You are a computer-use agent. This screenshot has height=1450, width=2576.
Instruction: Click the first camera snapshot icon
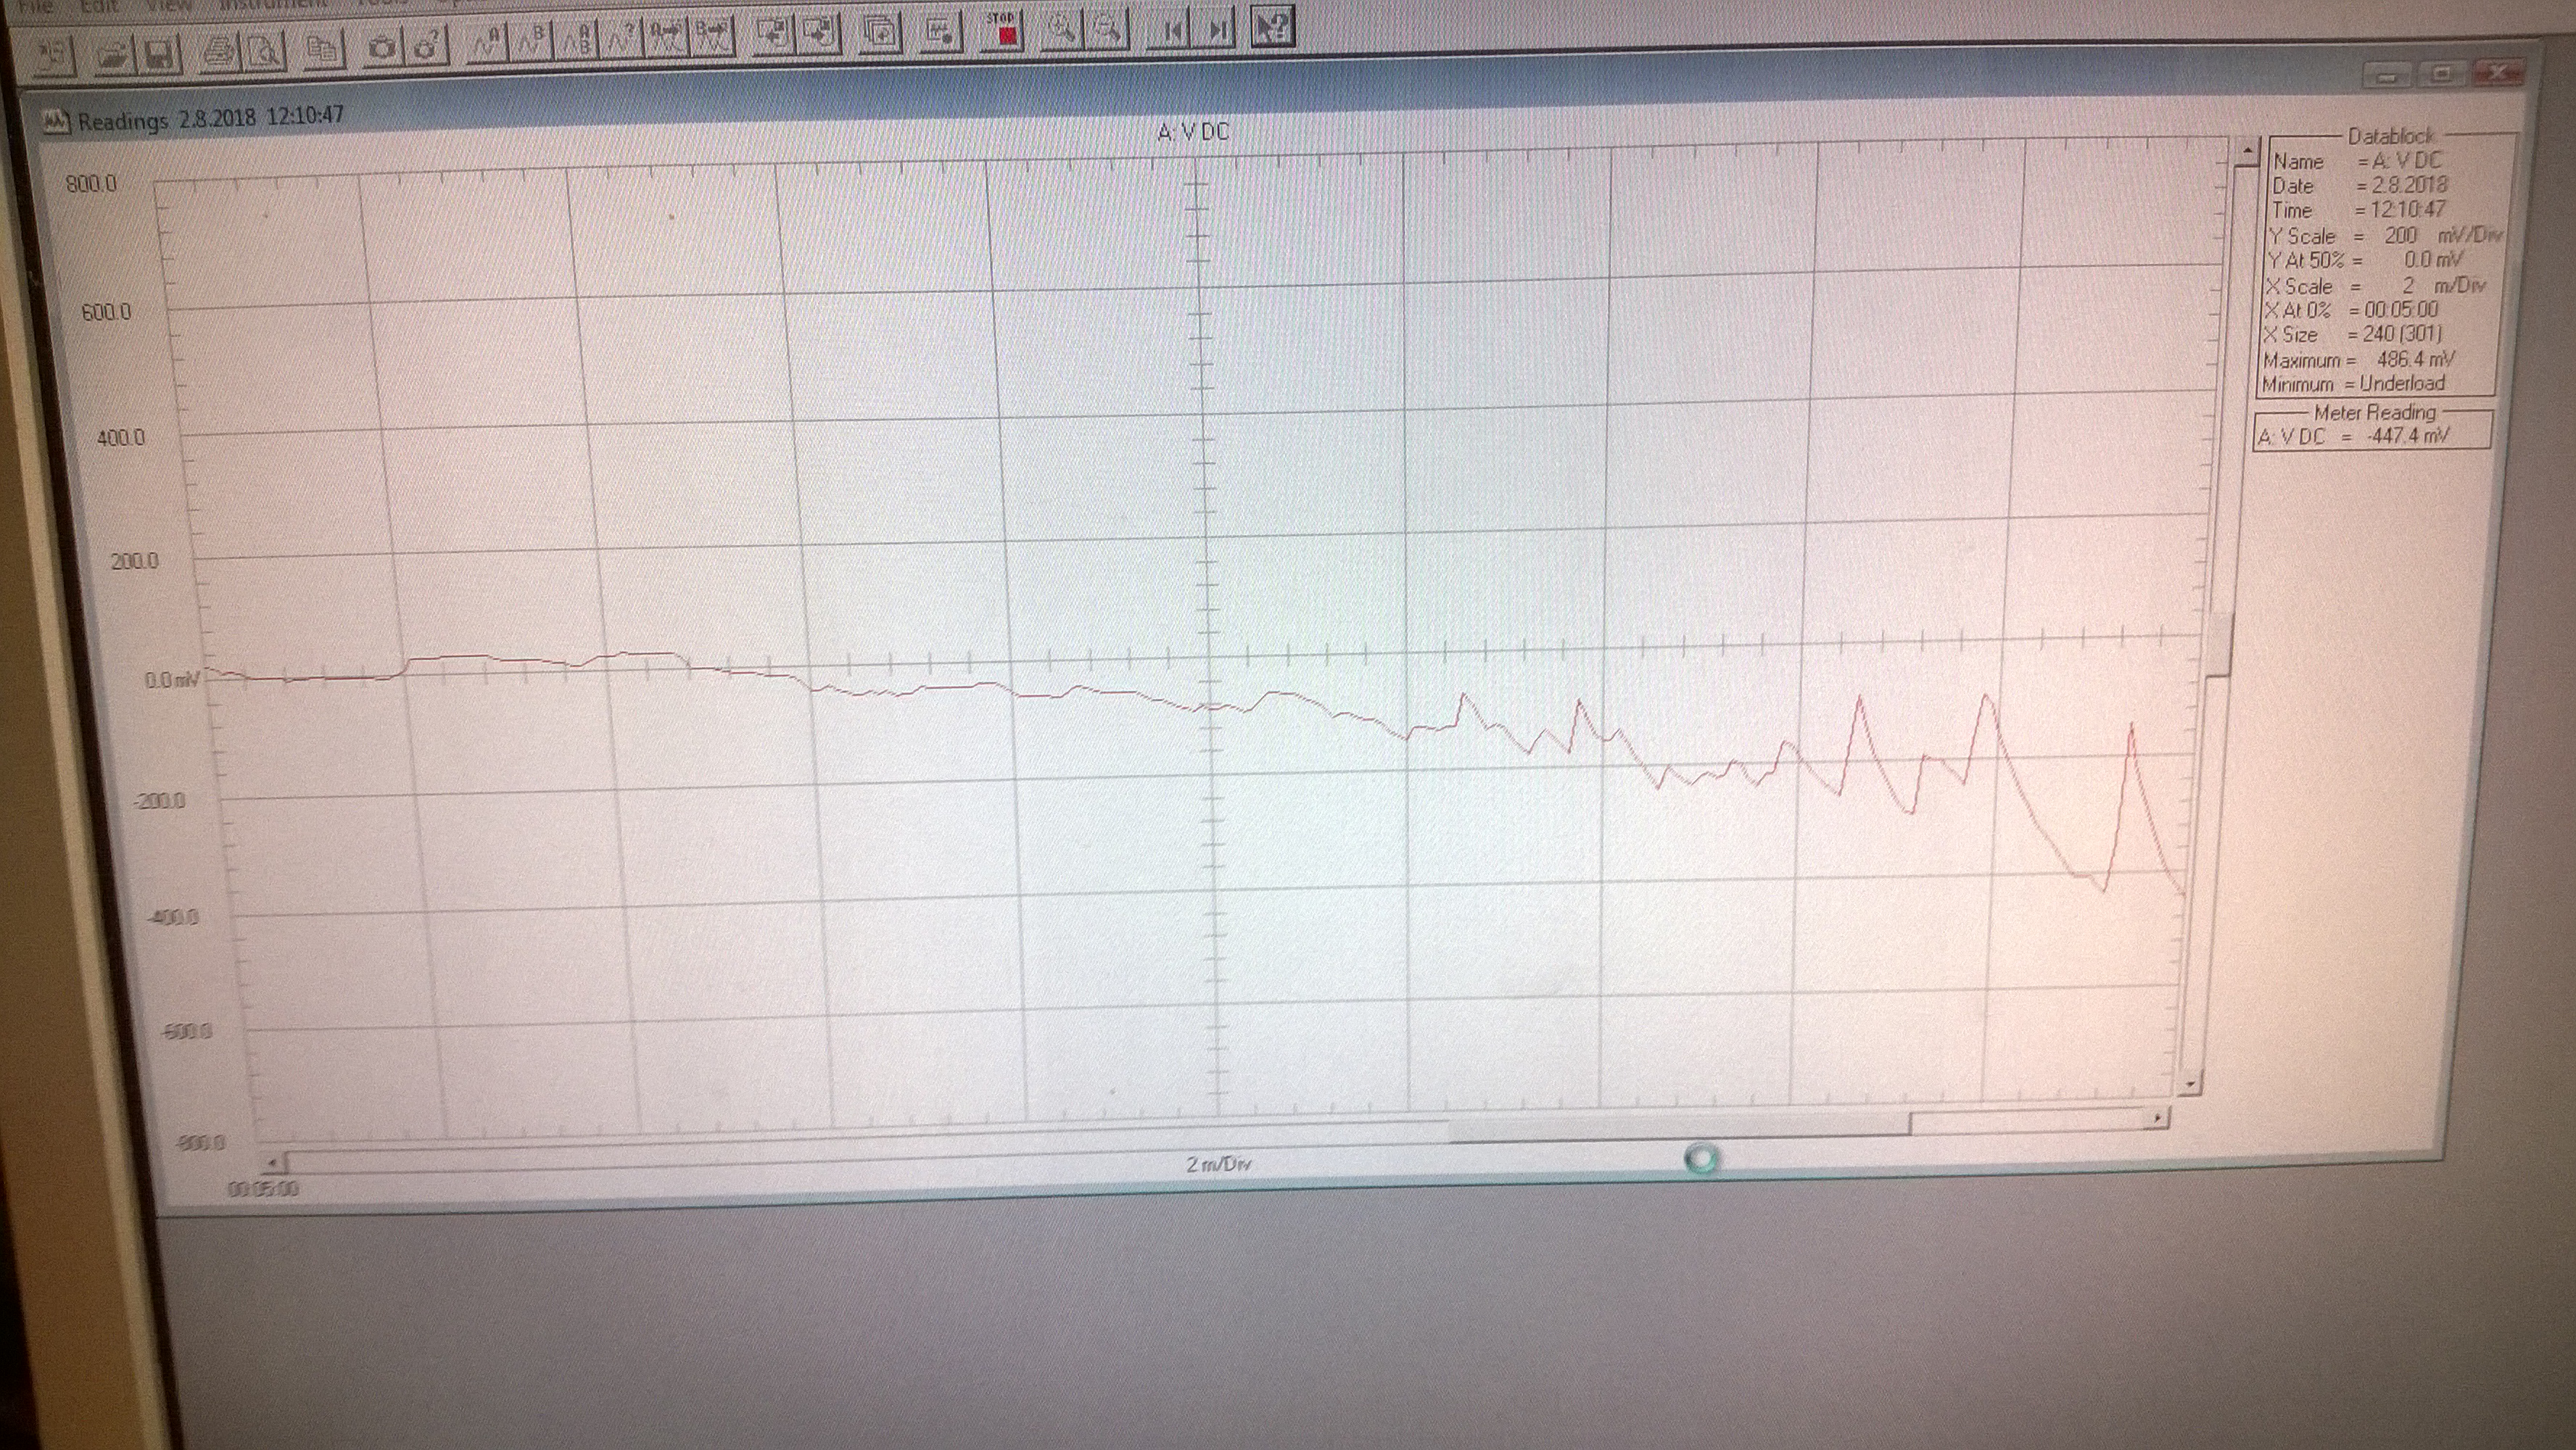point(382,47)
